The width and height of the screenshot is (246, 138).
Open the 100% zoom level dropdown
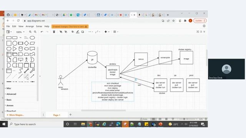coord(20,32)
